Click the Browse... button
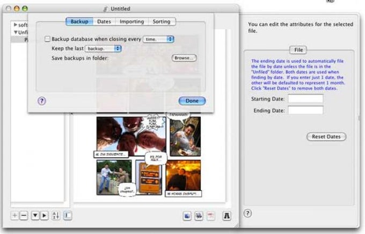The image size is (365, 234). point(184,58)
